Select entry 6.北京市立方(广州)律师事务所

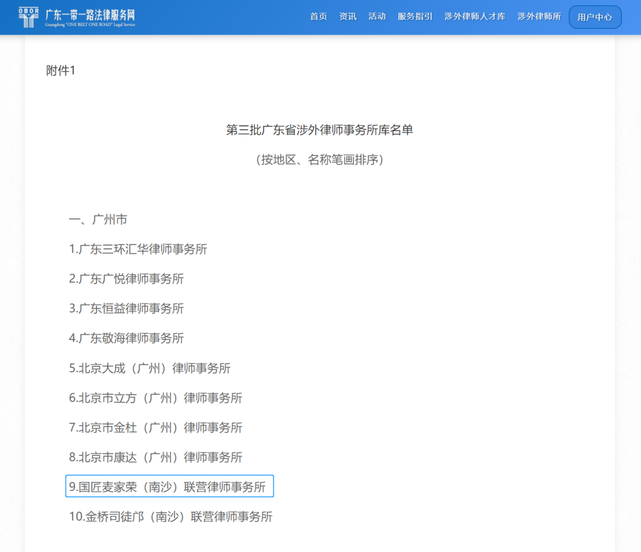click(x=156, y=398)
